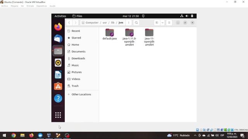The height and width of the screenshot is (139, 248).
Task: Click the battery icon in Ubuntu top bar
Action: [x=192, y=16]
